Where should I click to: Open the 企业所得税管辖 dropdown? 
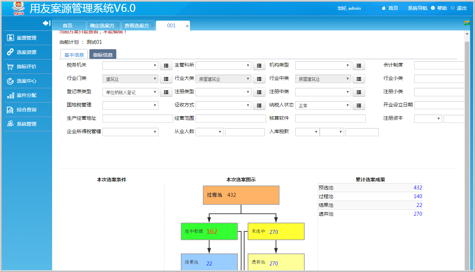tap(130, 132)
